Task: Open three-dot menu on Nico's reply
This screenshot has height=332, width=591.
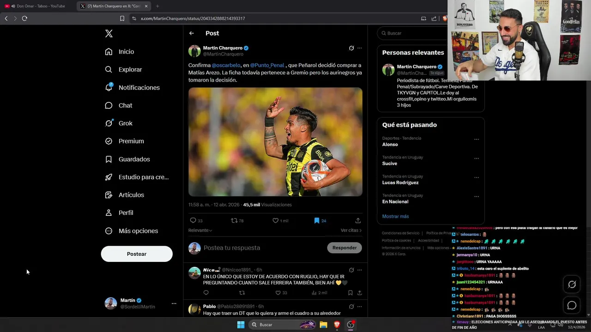Action: coord(360,270)
